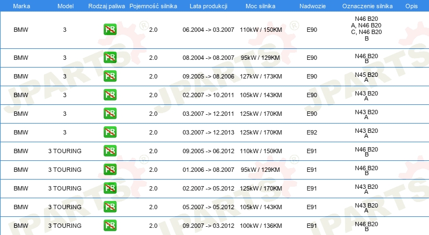Click engine capacity 2.0 in the E92 row

point(153,132)
